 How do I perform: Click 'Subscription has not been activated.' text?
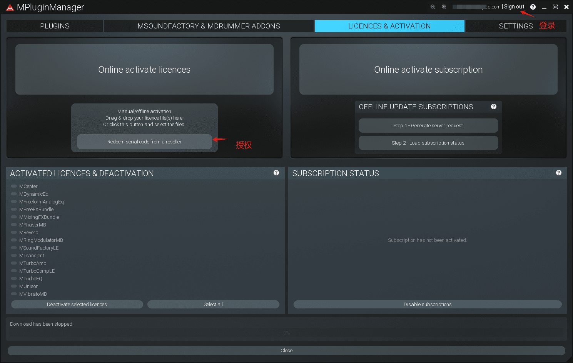click(427, 240)
